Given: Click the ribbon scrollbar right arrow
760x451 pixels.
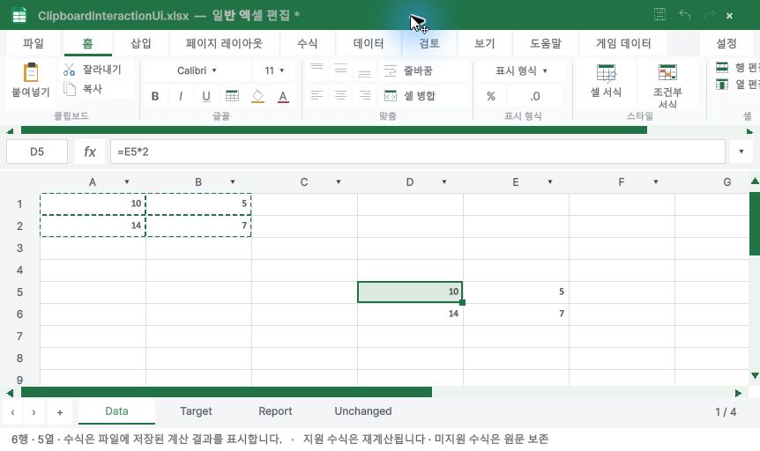Looking at the screenshot, I should point(749,130).
